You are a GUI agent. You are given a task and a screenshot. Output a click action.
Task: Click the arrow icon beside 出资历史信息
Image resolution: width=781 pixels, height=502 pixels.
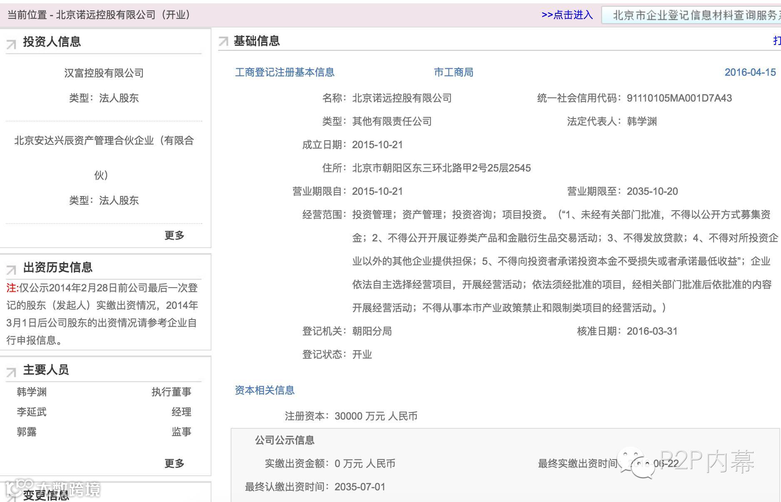[x=11, y=269]
